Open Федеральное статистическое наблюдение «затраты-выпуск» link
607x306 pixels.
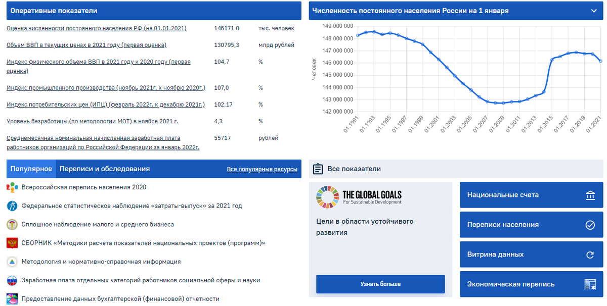132,206
